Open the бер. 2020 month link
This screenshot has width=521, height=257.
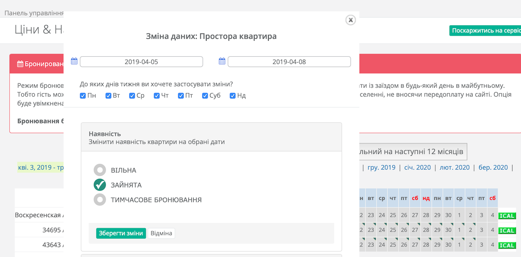(493, 167)
